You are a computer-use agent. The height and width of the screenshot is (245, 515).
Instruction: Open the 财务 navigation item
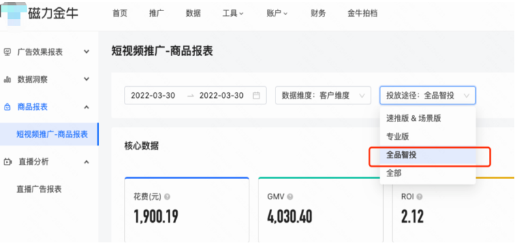[318, 14]
